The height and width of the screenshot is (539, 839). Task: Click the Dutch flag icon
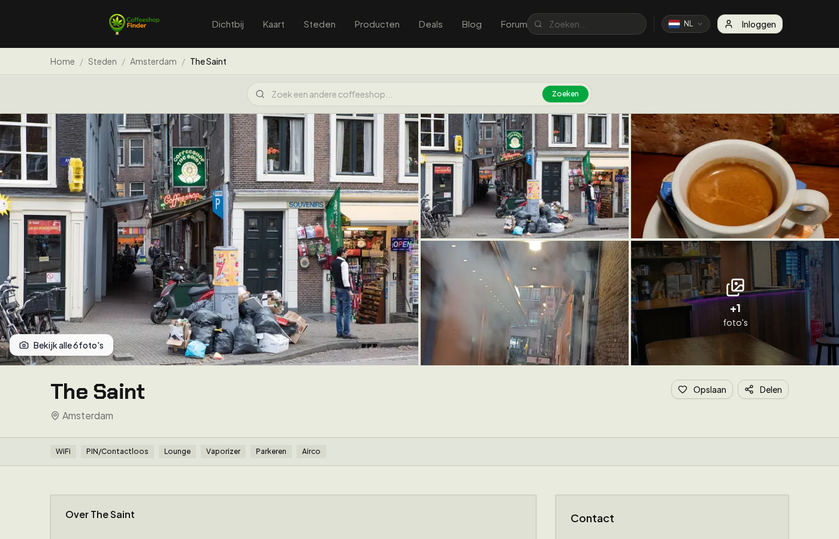674,24
